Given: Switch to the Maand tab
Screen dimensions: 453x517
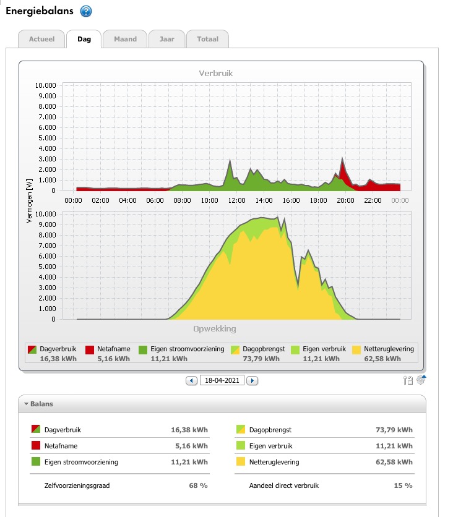Looking at the screenshot, I should (125, 39).
